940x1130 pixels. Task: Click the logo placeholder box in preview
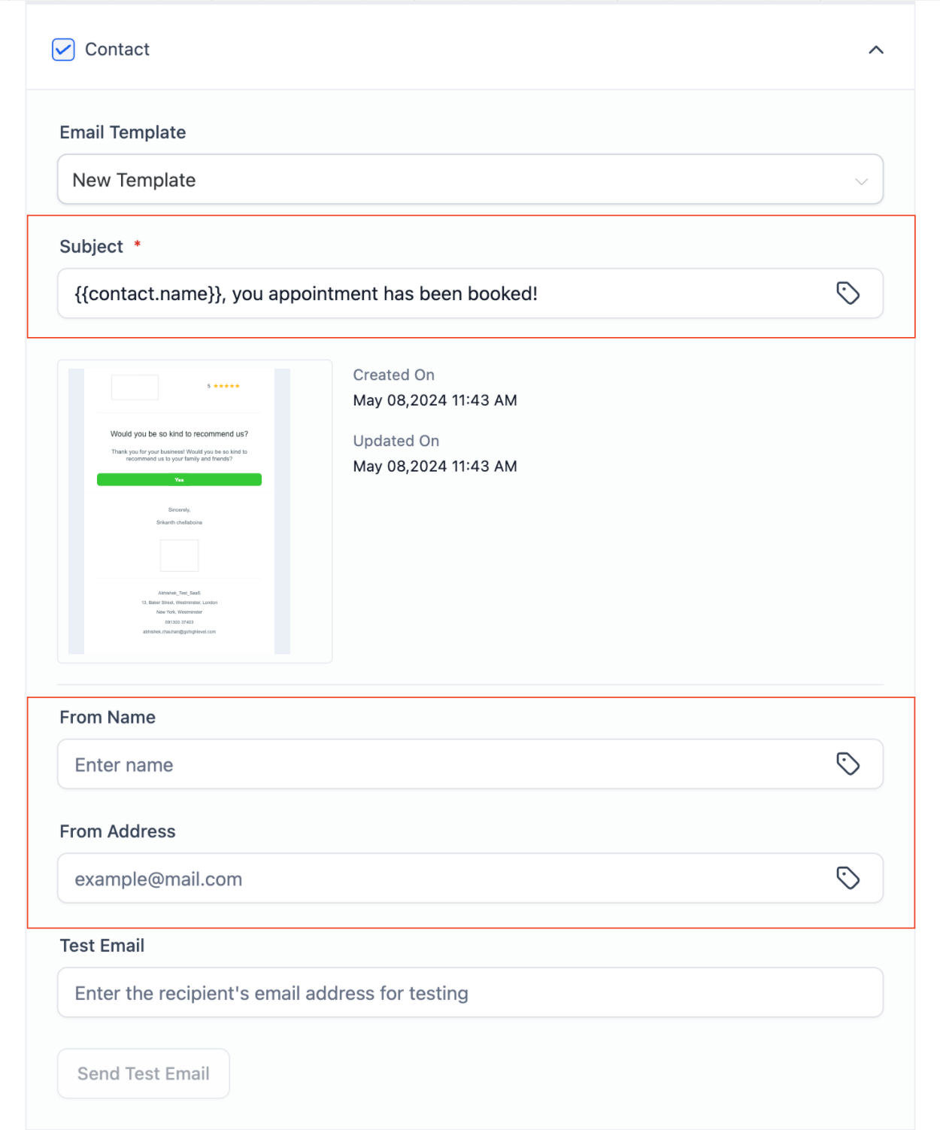[135, 387]
